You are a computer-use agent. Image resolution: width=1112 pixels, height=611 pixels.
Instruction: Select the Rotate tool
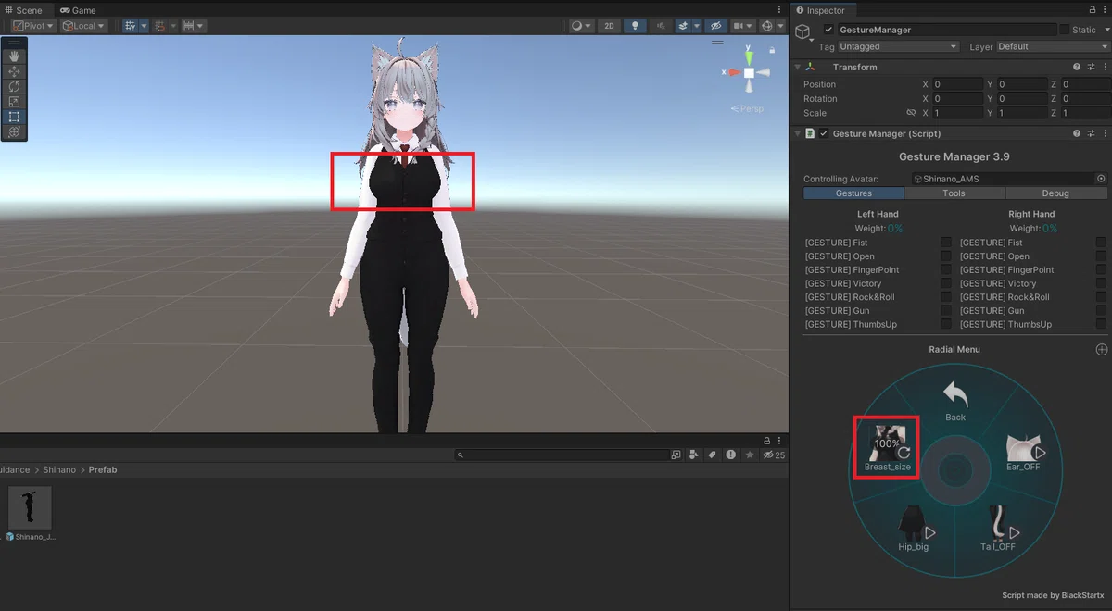14,87
